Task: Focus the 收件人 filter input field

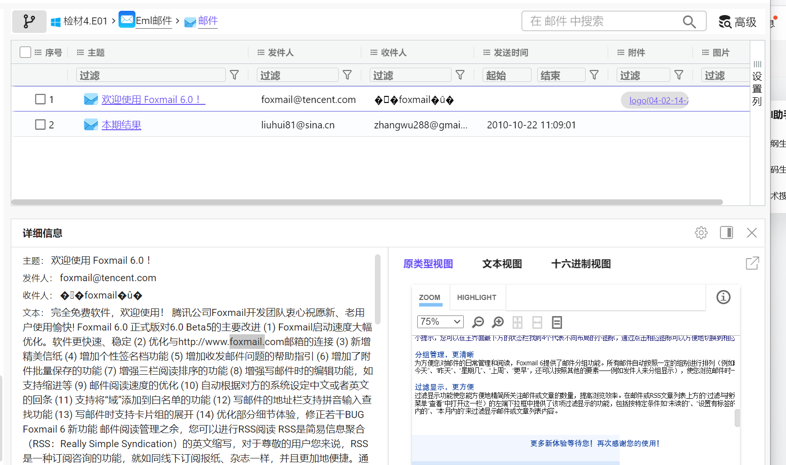Action: [411, 75]
